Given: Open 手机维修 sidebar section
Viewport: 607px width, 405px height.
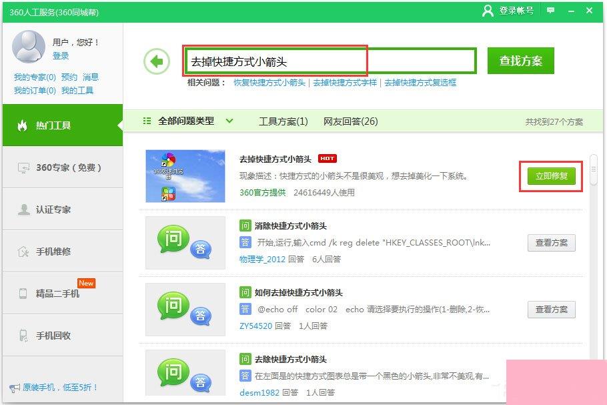Looking at the screenshot, I should (63, 252).
